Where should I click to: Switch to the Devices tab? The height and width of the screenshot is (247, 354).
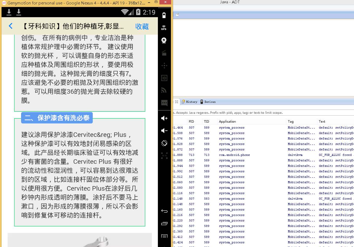[x=208, y=102]
